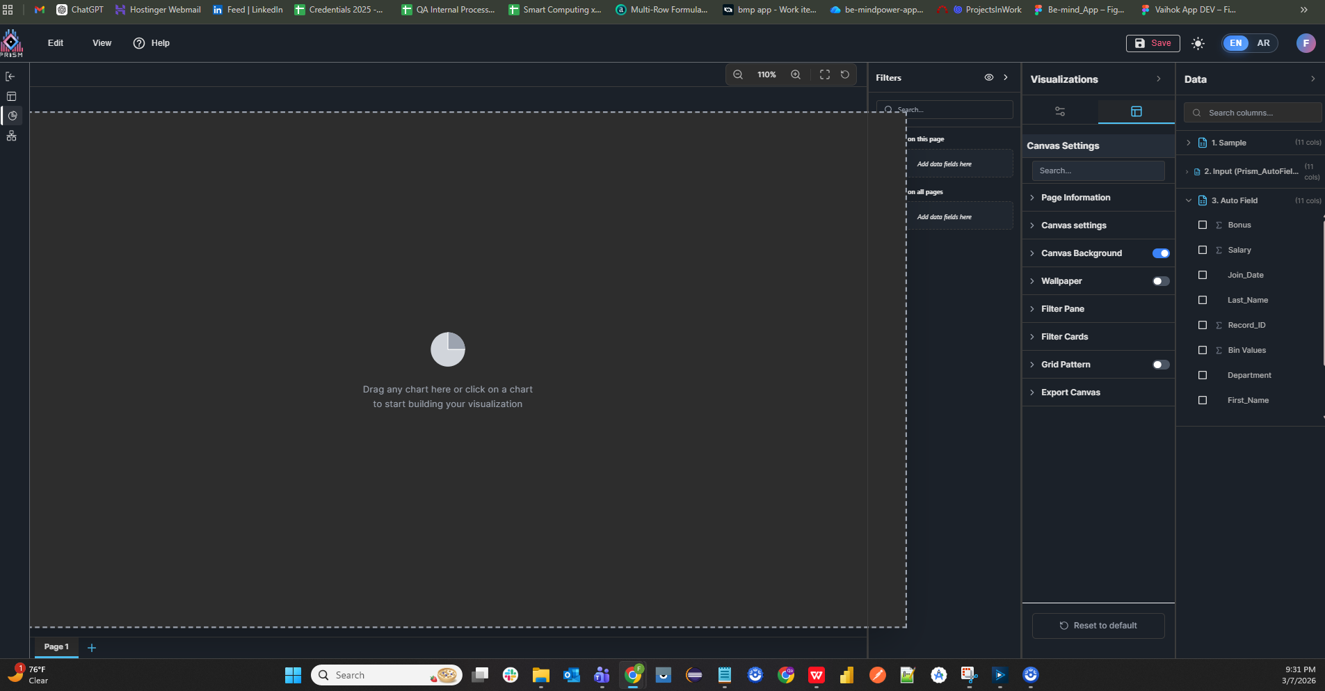Check the Salary column checkbox
1325x691 pixels.
coord(1203,250)
